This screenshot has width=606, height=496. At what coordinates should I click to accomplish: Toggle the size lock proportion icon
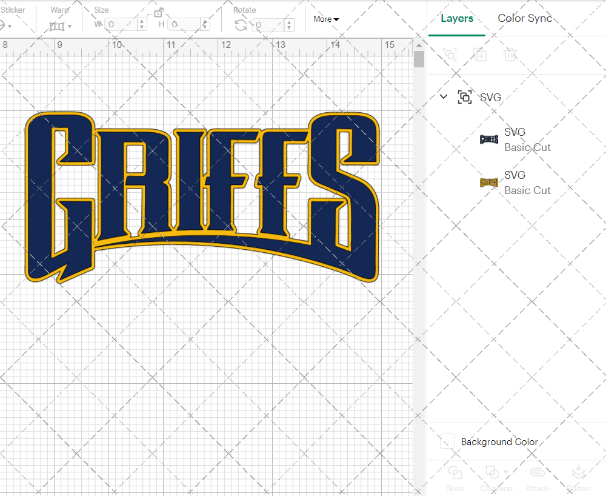tap(159, 12)
